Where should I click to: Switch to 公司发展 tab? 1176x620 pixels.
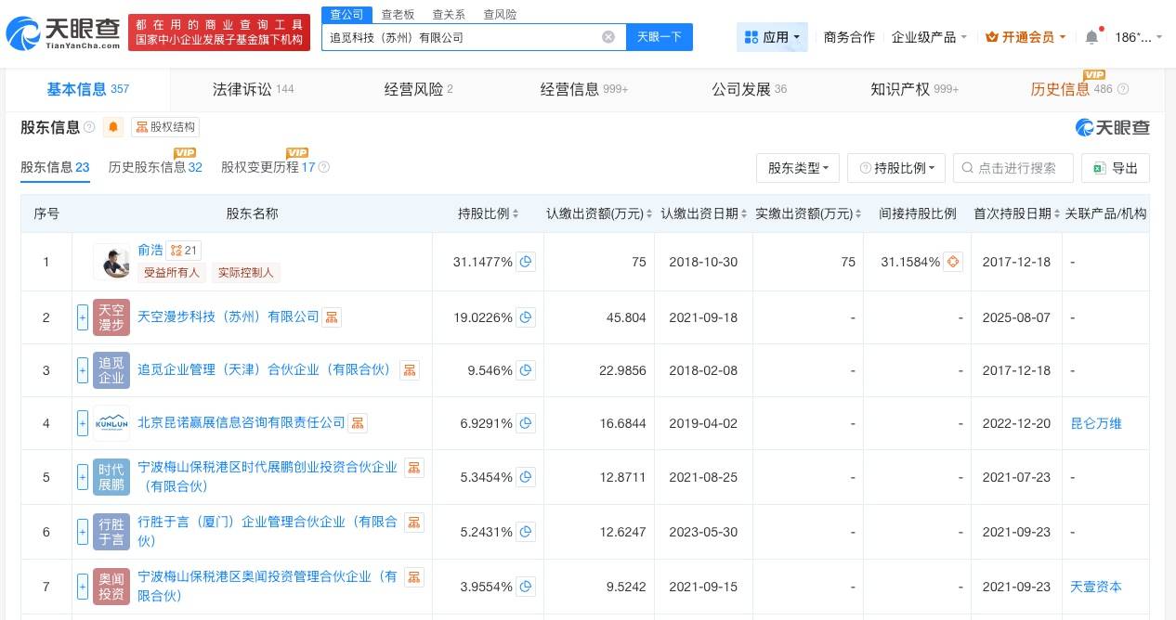(x=749, y=89)
